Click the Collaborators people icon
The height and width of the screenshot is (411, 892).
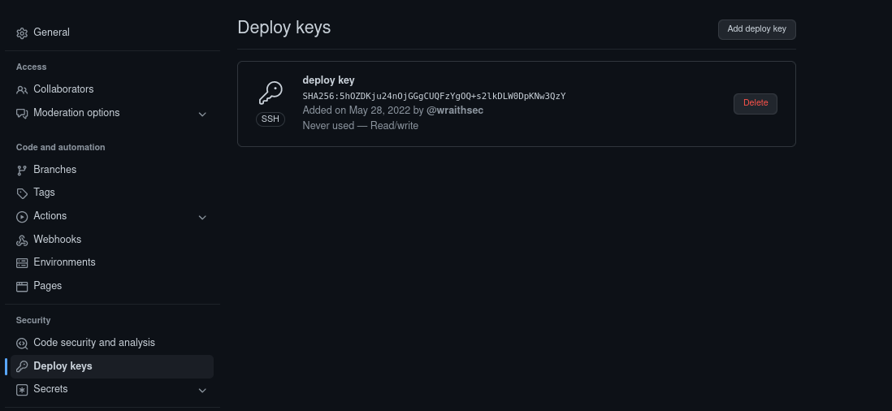[x=22, y=89]
